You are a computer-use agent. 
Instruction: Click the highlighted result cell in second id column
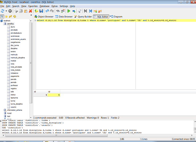(54, 95)
